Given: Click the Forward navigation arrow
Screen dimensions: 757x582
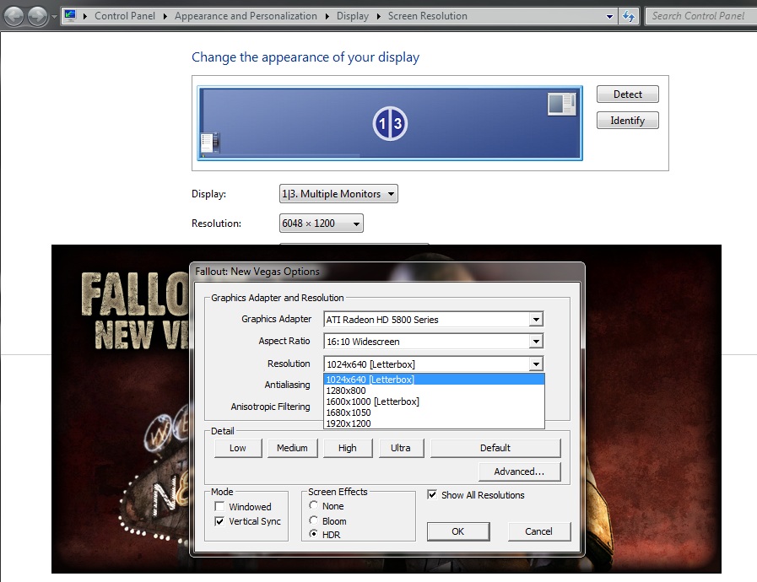Looking at the screenshot, I should click(37, 16).
